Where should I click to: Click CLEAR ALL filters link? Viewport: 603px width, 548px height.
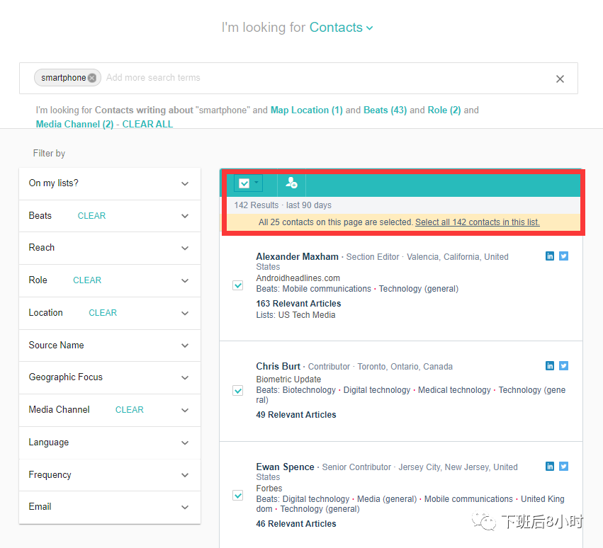click(147, 124)
